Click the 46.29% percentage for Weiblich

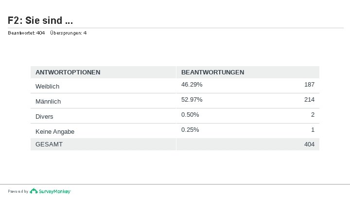(x=192, y=85)
